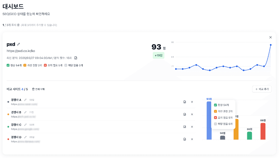Edit name of 경쟁사 A
This screenshot has height=158, width=279.
pos(25,100)
